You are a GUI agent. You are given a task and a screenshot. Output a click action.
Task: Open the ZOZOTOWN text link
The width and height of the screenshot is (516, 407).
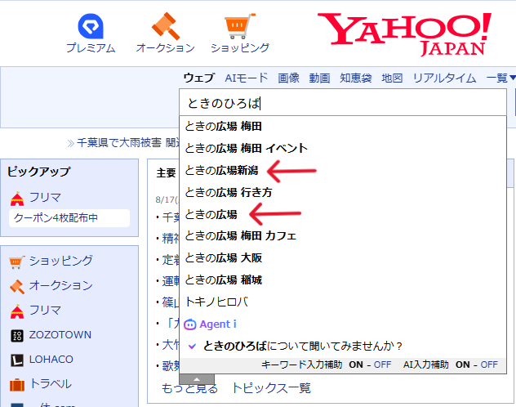(x=60, y=335)
